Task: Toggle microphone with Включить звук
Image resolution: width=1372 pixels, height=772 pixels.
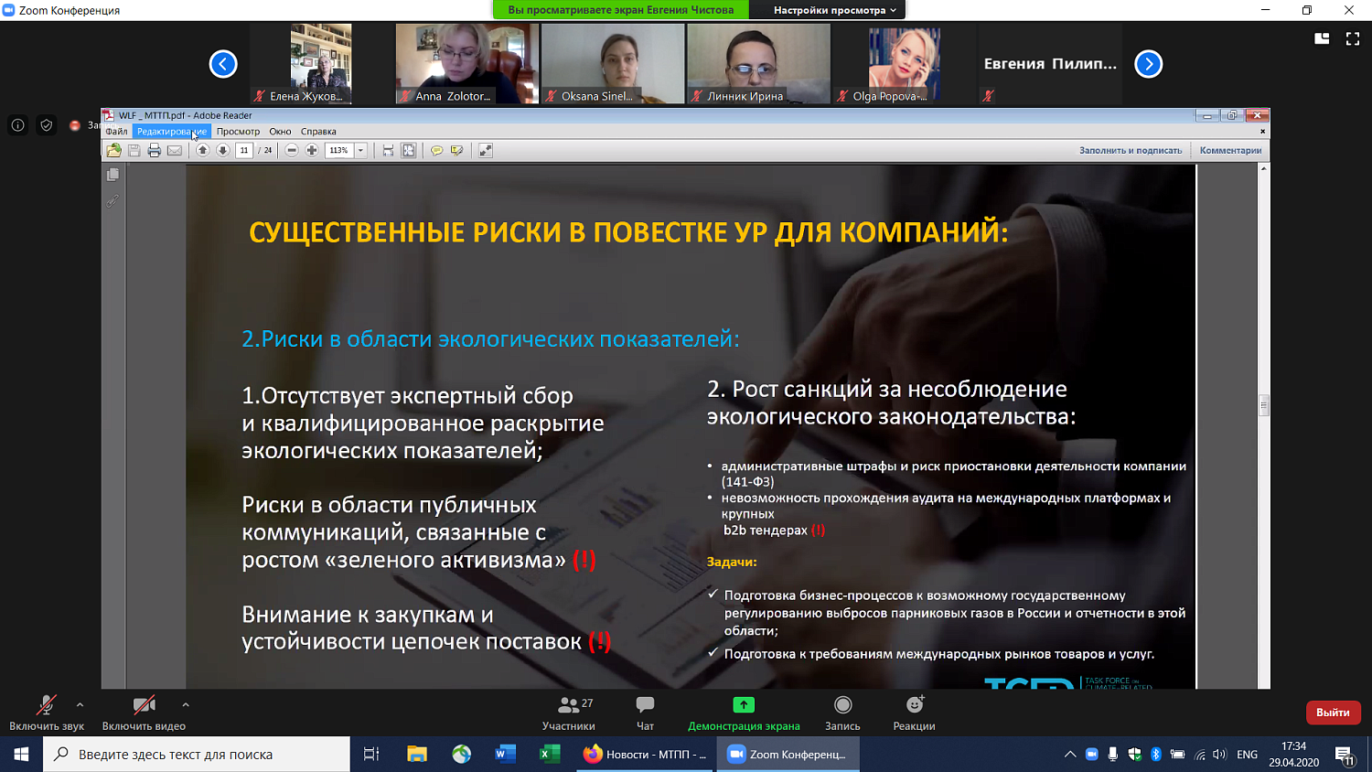Action: pyautogui.click(x=47, y=713)
